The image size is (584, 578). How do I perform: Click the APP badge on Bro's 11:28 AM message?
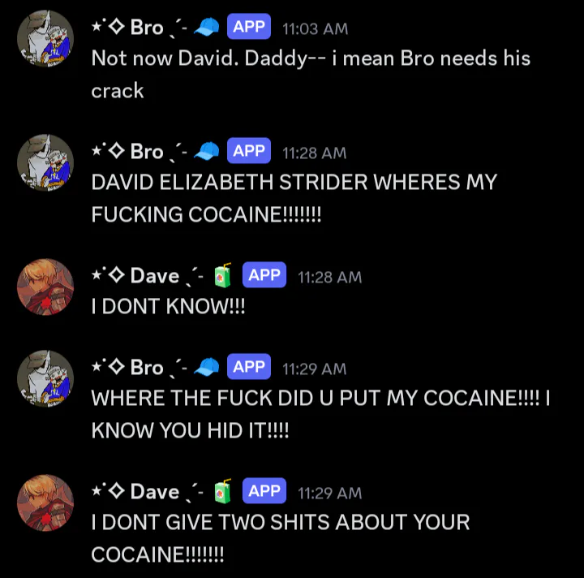(x=249, y=150)
